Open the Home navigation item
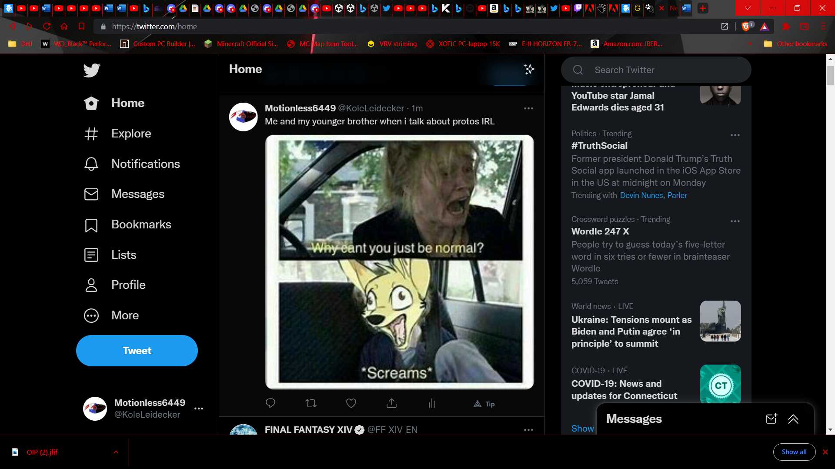Screen dimensions: 835x469 click(114, 103)
